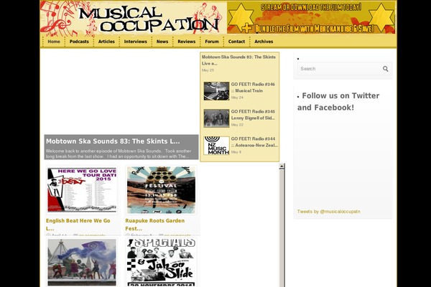Viewport: 431px width, 287px height.
Task: Browse the Archives menu item
Action: click(264, 42)
